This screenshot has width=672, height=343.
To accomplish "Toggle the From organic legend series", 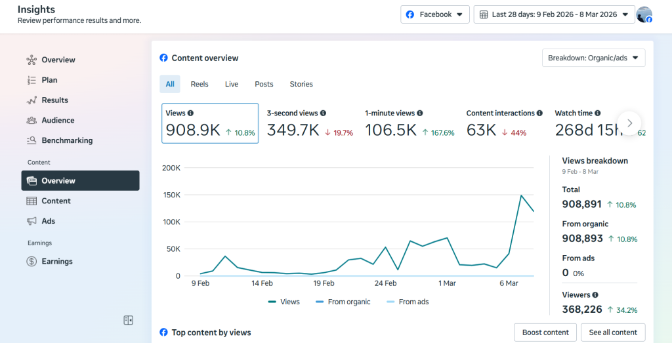I will tap(343, 302).
